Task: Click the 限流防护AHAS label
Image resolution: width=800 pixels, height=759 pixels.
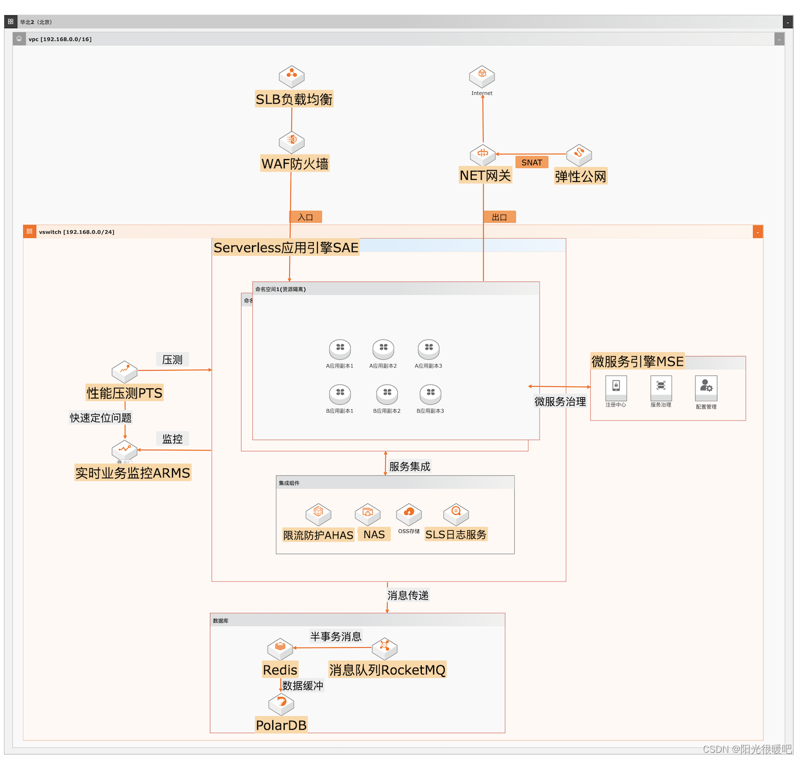Action: [x=318, y=534]
